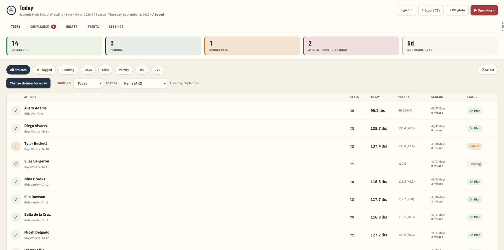This screenshot has width=504, height=250.
Task: Click the Weigh-In button
Action: (x=457, y=10)
